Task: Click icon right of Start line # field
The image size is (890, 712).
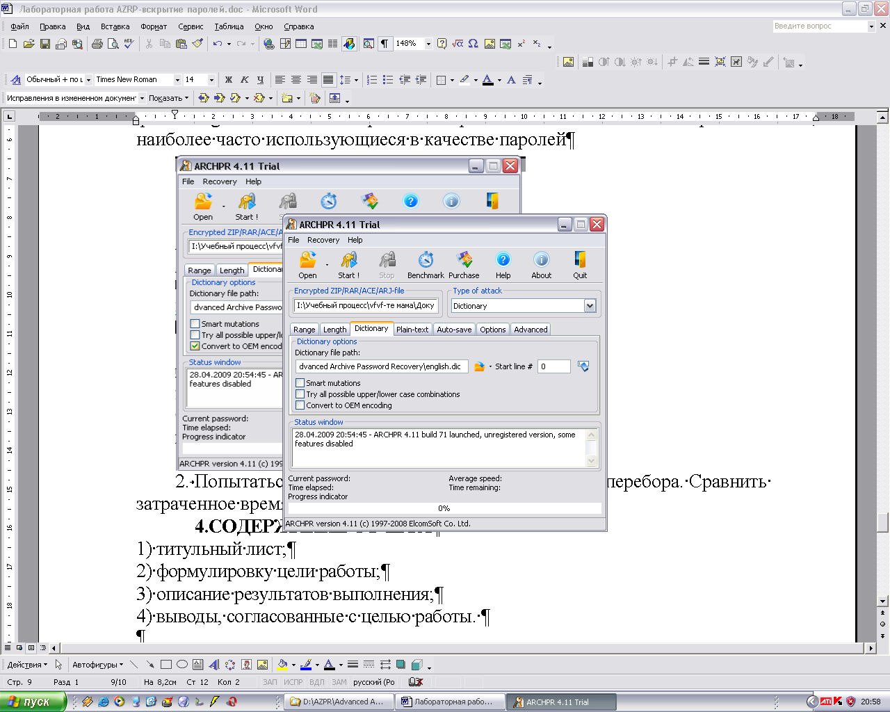Action: pos(583,366)
